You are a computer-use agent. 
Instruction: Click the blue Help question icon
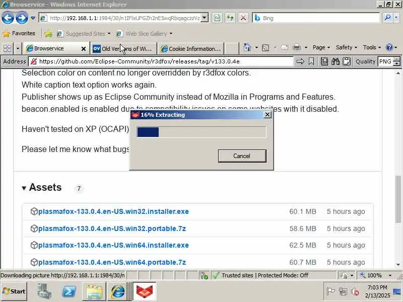[x=389, y=47]
